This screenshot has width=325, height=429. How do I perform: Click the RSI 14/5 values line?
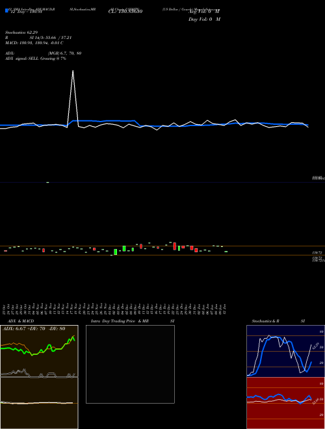[38, 38]
